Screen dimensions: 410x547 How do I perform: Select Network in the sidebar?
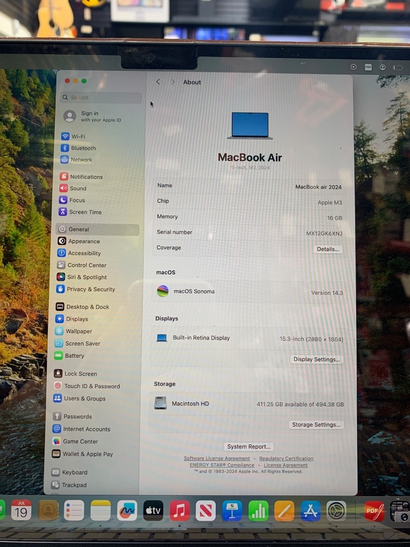[x=77, y=159]
